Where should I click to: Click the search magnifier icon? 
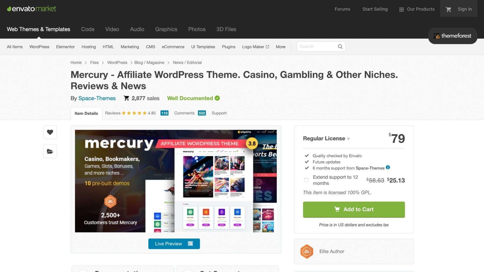(x=340, y=47)
